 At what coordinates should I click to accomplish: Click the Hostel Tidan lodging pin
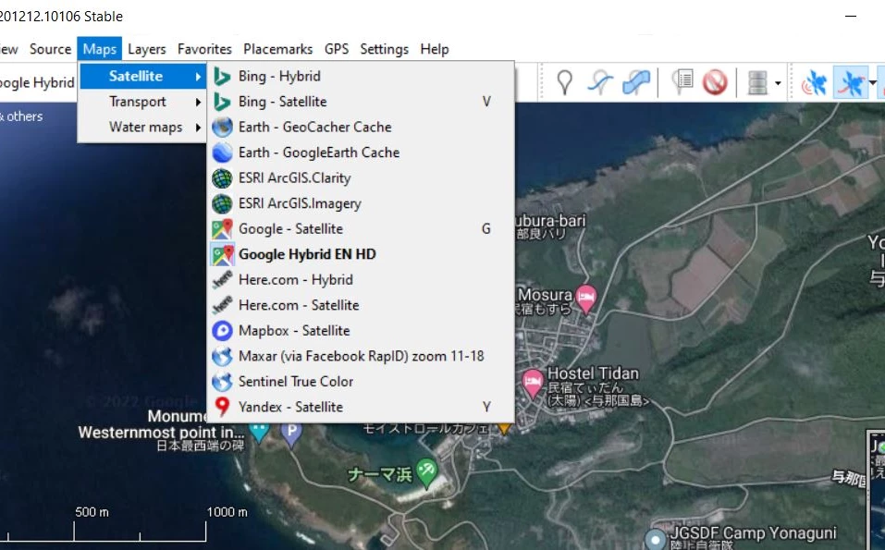point(533,381)
